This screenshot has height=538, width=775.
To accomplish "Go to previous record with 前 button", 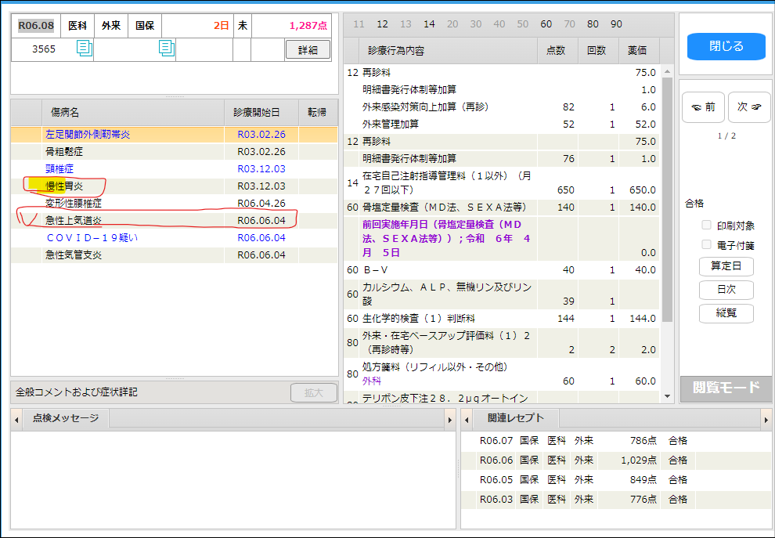I will point(703,107).
